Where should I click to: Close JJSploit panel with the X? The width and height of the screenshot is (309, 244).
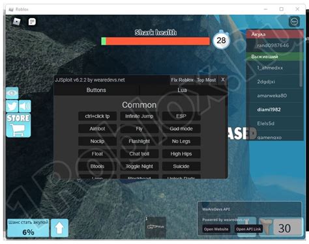click(223, 80)
